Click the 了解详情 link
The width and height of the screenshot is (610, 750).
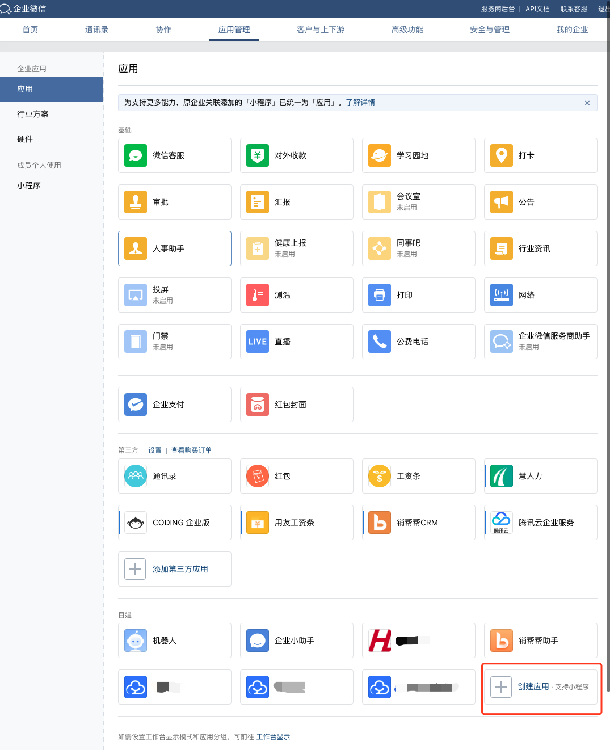coord(360,103)
